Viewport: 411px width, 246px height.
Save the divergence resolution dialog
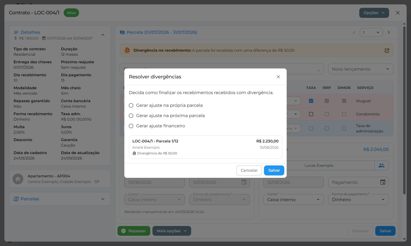click(x=274, y=170)
